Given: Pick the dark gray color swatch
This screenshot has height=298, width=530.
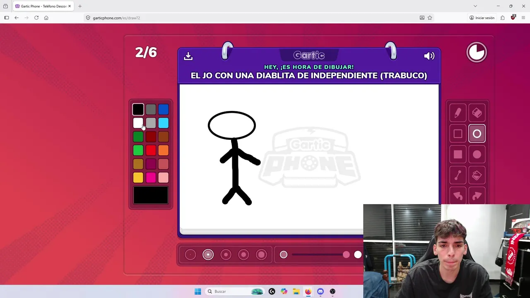Looking at the screenshot, I should click(x=151, y=109).
